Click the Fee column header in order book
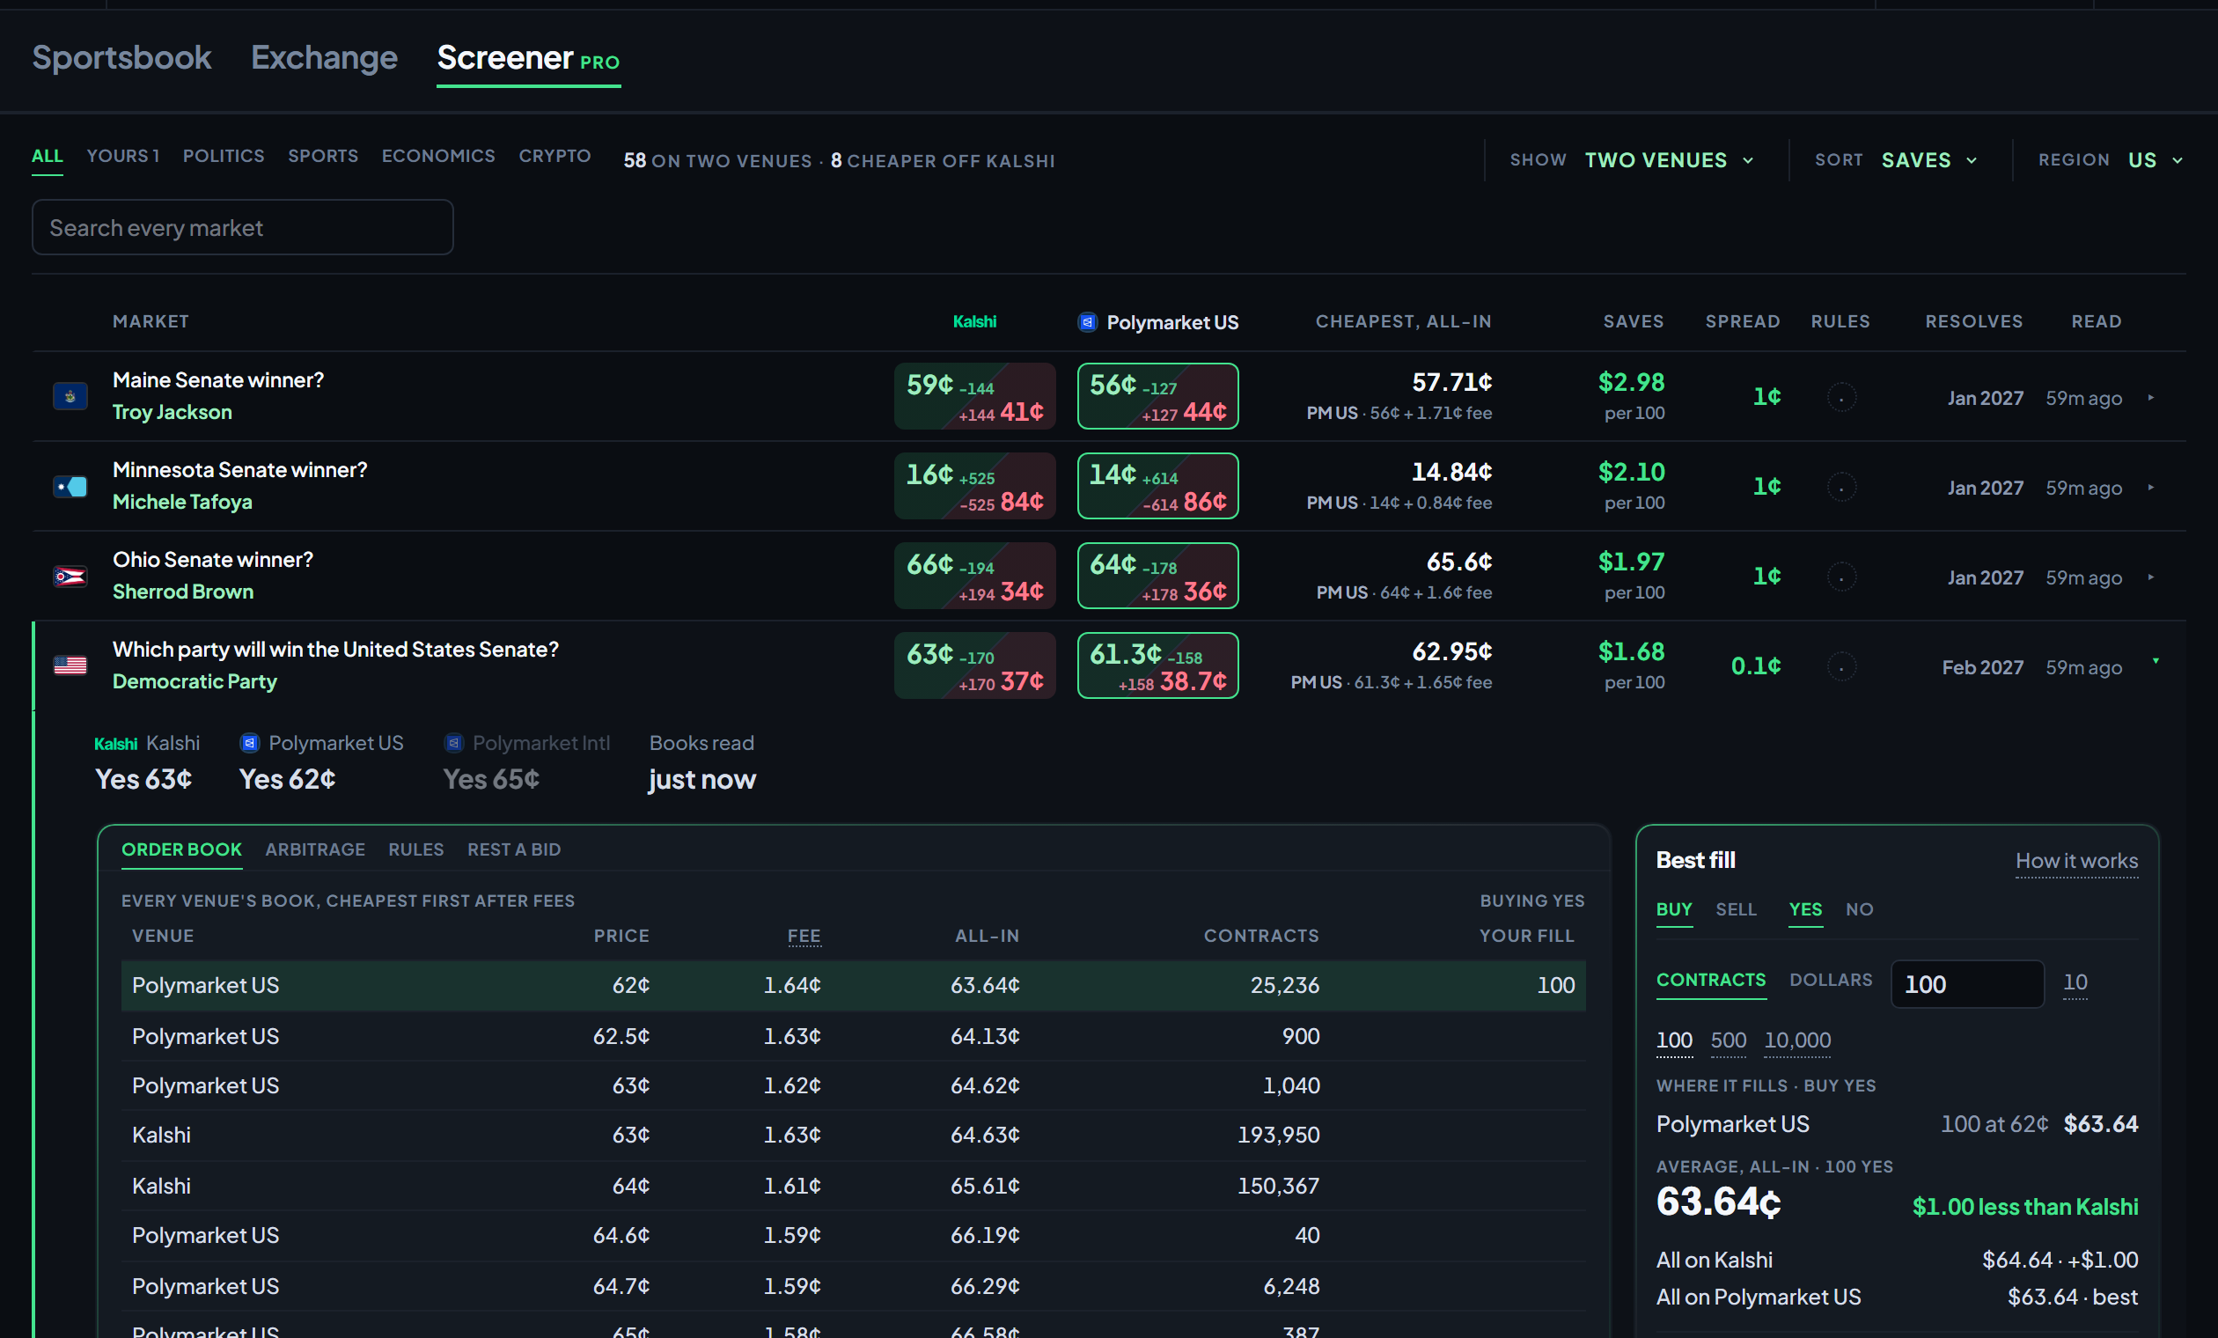Image resolution: width=2218 pixels, height=1338 pixels. click(x=804, y=937)
